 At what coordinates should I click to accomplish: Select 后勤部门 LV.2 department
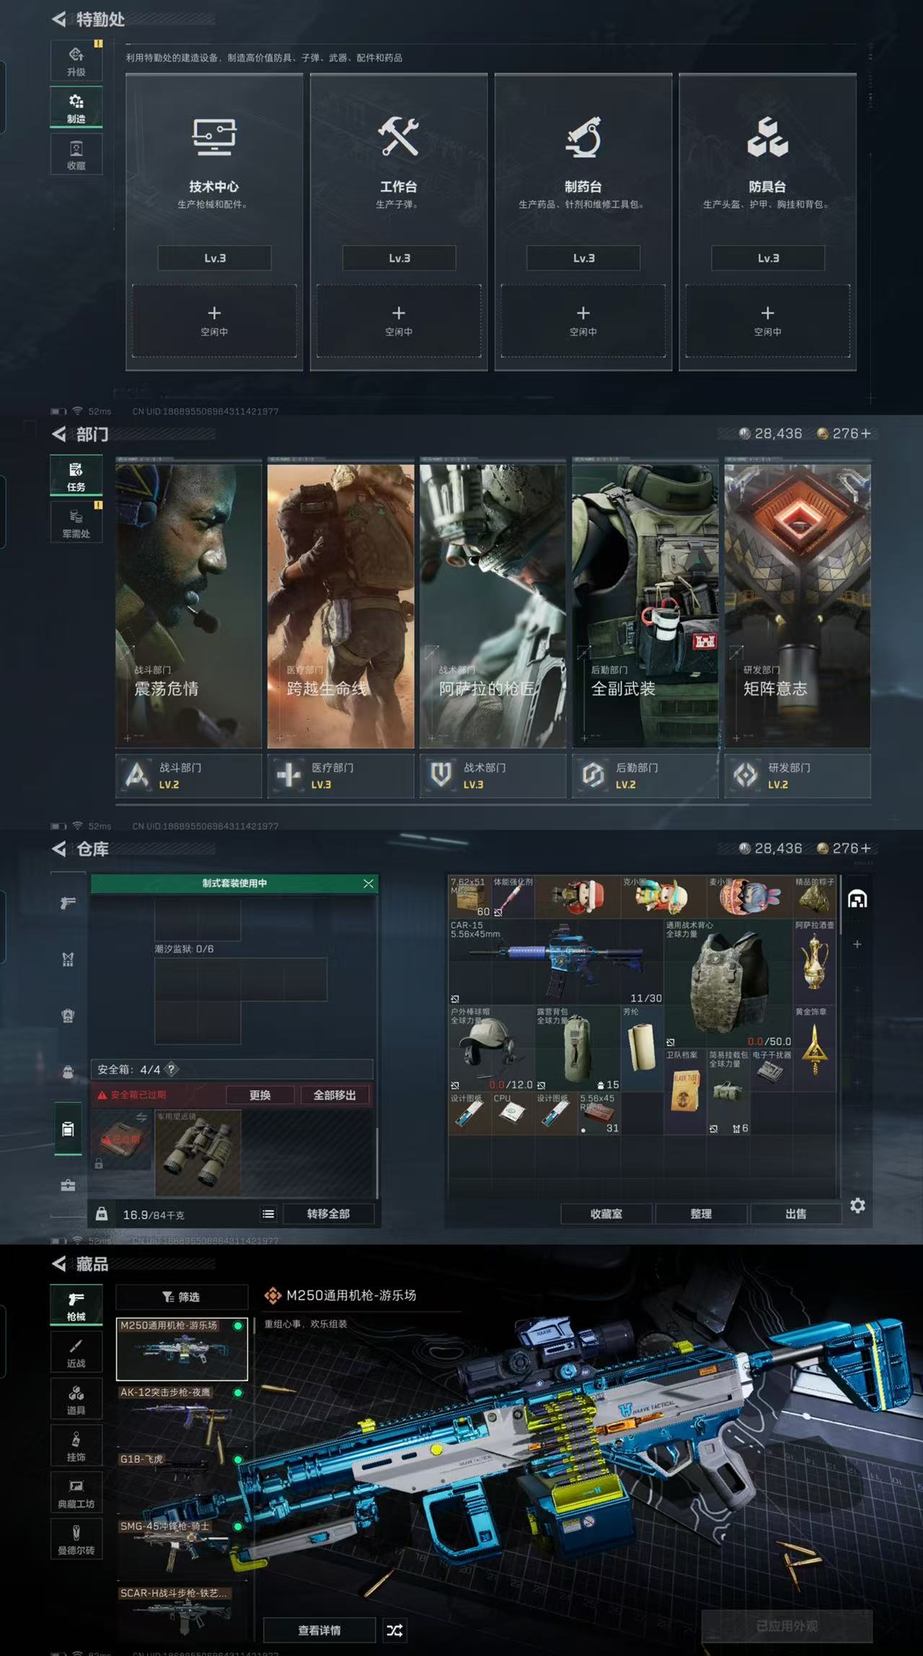pyautogui.click(x=645, y=775)
